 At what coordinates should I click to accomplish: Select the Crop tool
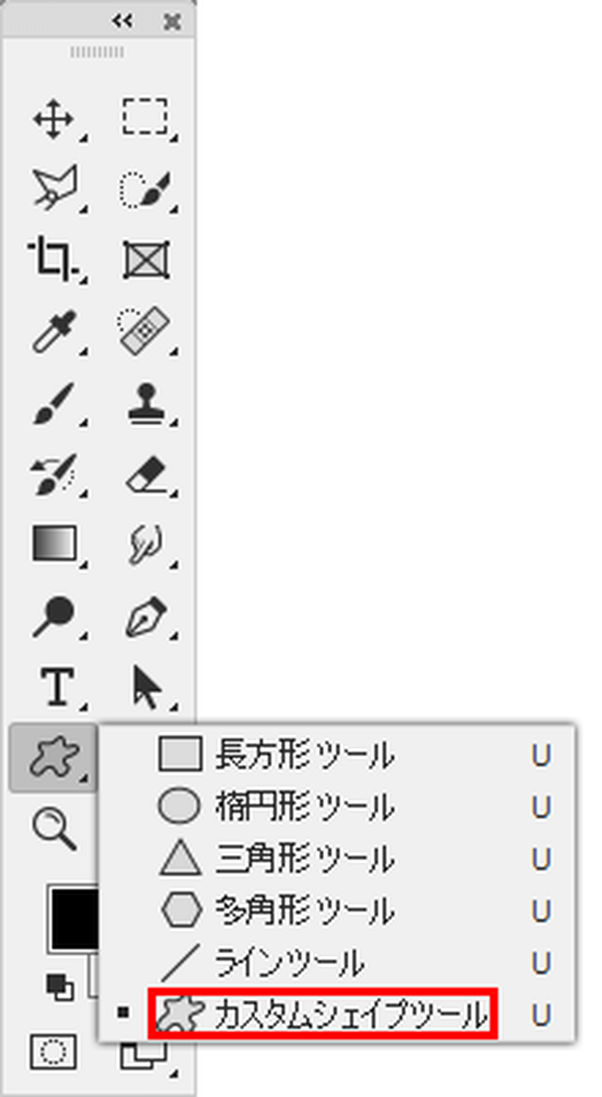pyautogui.click(x=54, y=258)
